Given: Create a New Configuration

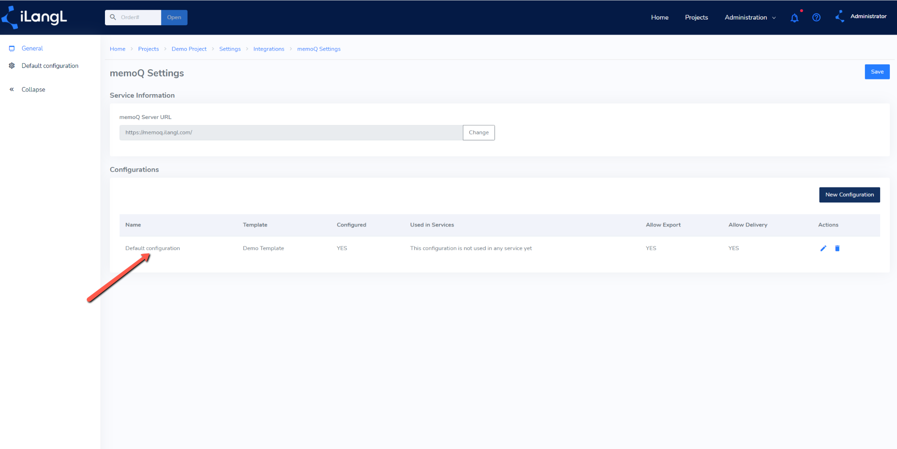Looking at the screenshot, I should point(849,195).
